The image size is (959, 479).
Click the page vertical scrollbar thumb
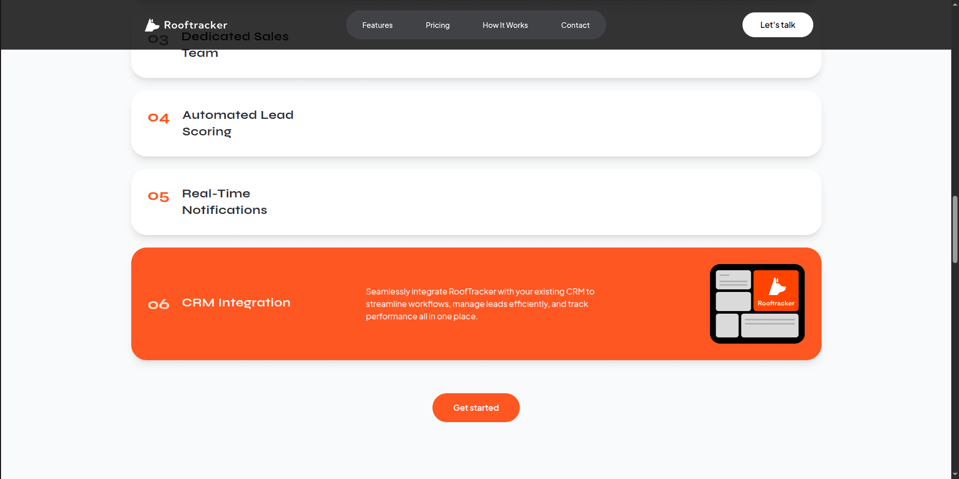(x=955, y=229)
